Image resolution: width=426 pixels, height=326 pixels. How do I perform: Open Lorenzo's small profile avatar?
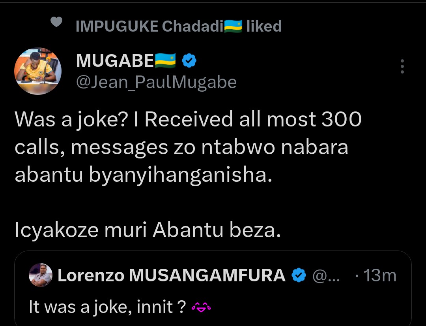41,275
